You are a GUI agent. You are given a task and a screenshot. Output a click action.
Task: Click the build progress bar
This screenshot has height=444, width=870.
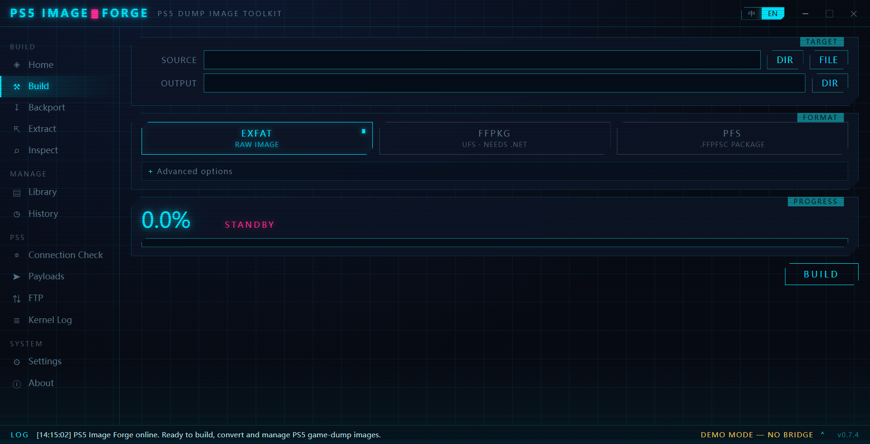(494, 243)
